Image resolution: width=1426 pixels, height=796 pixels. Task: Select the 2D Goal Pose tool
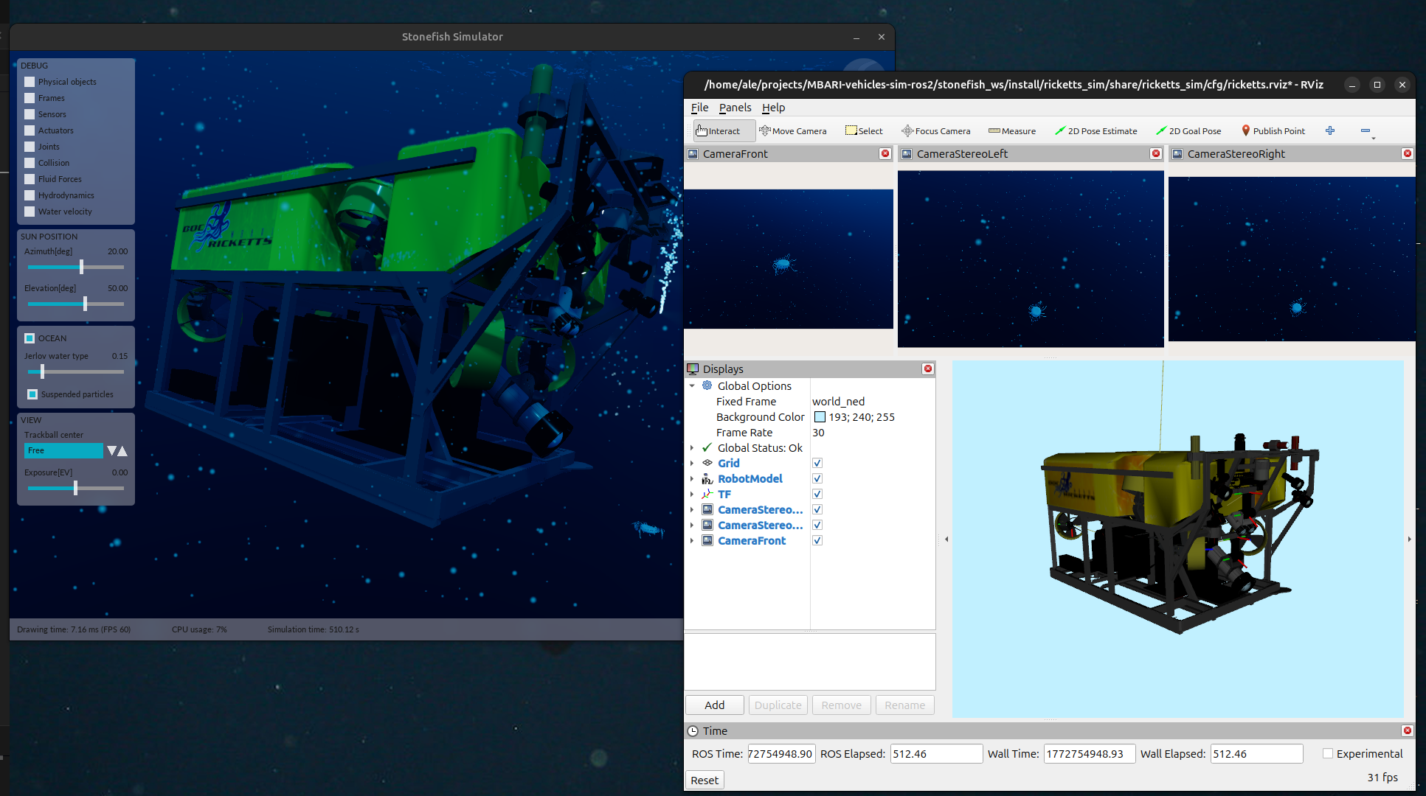(1188, 131)
